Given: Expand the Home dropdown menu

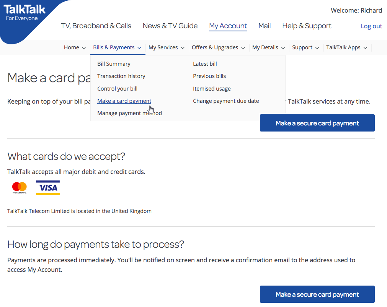Looking at the screenshot, I should (75, 48).
